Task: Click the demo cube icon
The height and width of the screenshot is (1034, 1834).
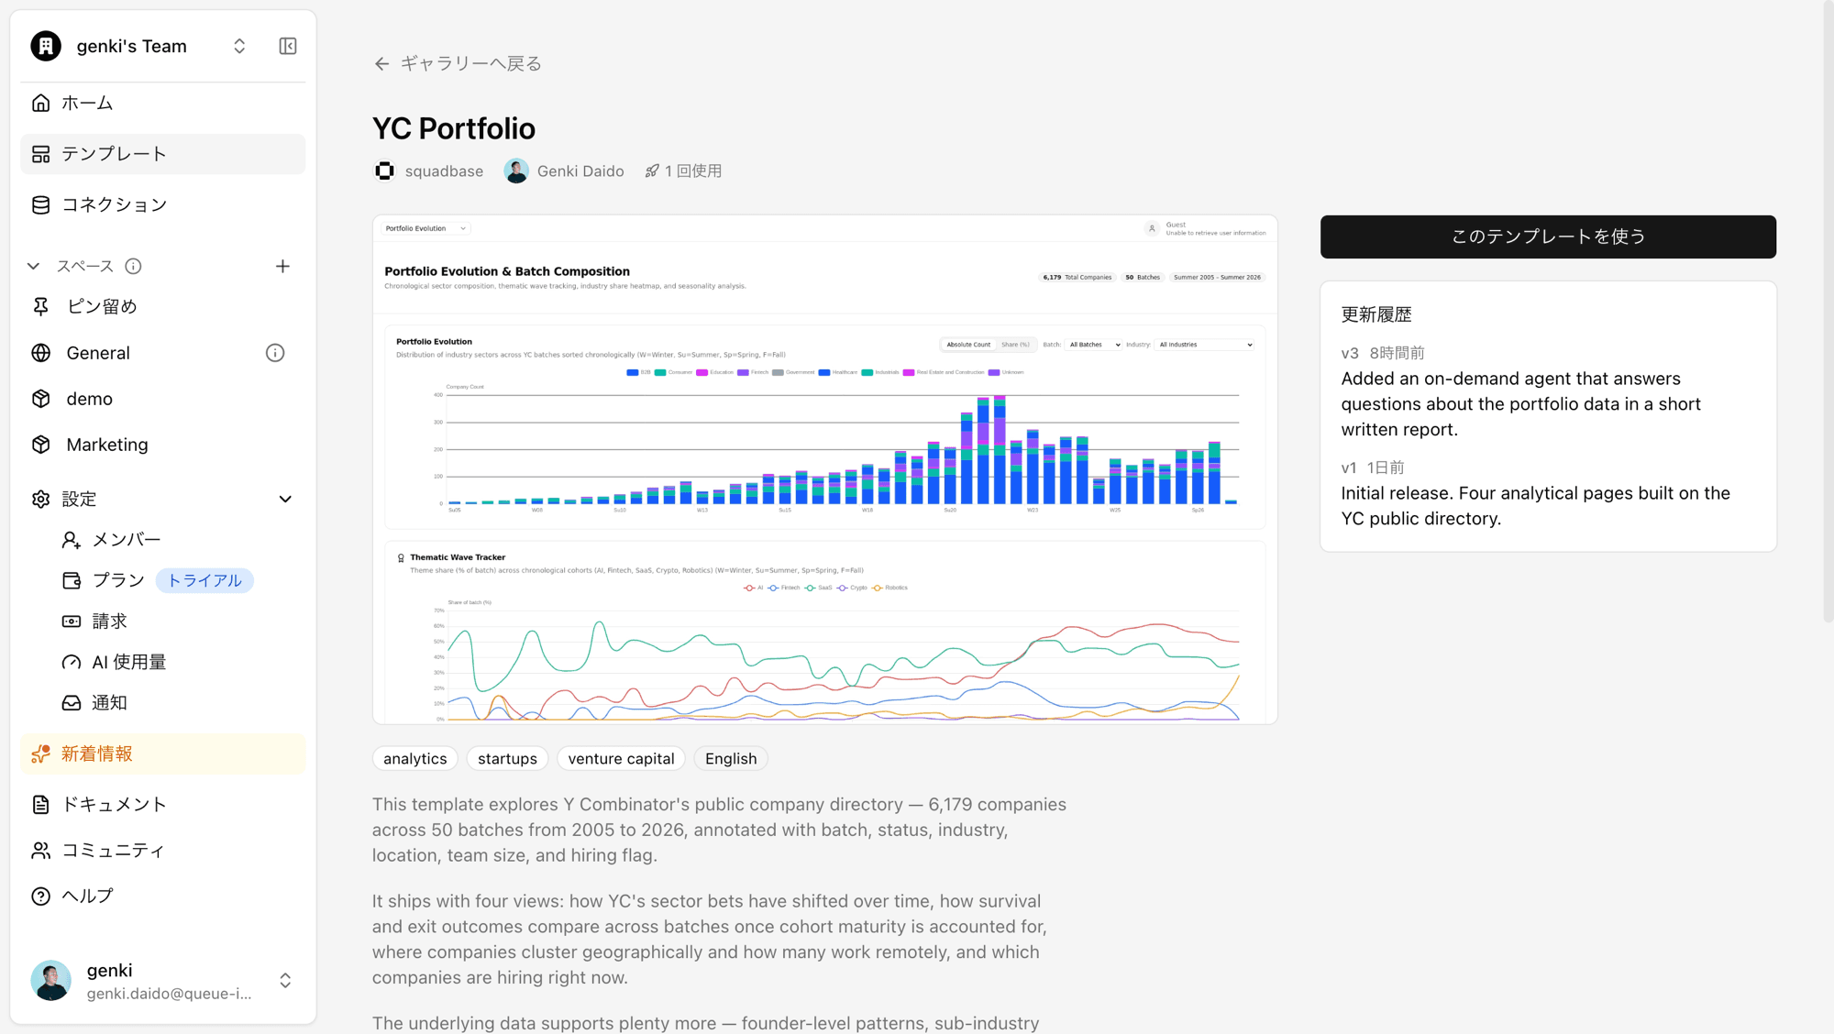Action: [x=41, y=399]
